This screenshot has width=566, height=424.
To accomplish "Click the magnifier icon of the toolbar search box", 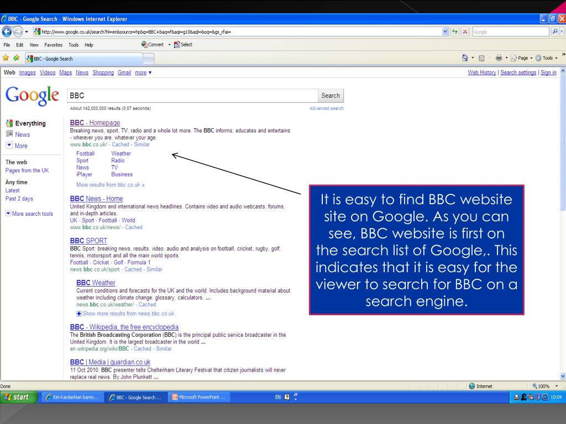I will [555, 31].
